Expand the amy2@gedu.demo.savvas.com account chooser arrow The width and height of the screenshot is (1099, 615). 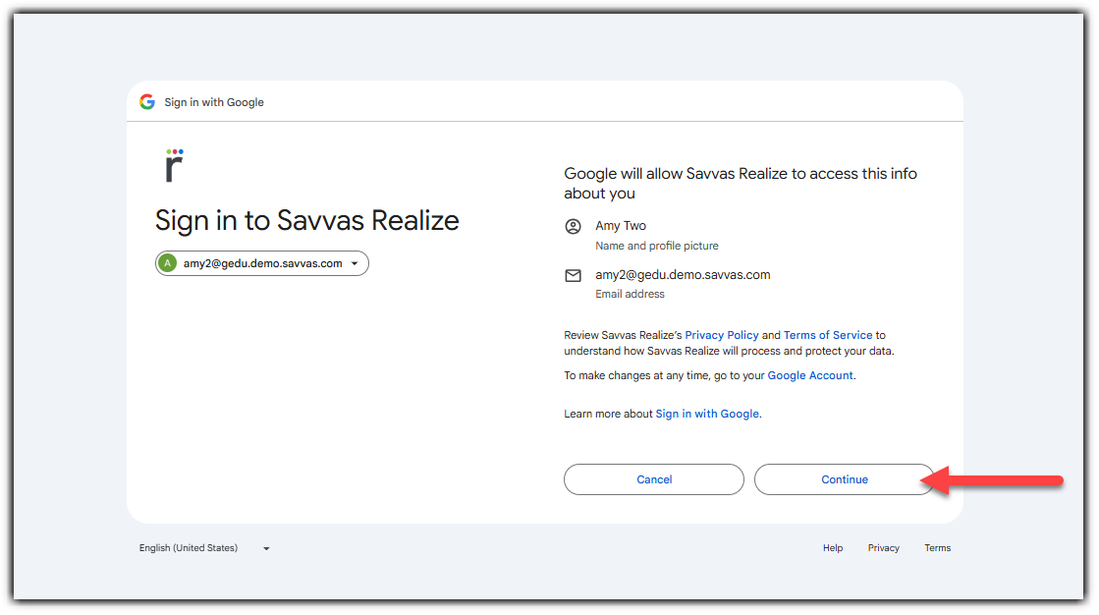[x=355, y=263]
